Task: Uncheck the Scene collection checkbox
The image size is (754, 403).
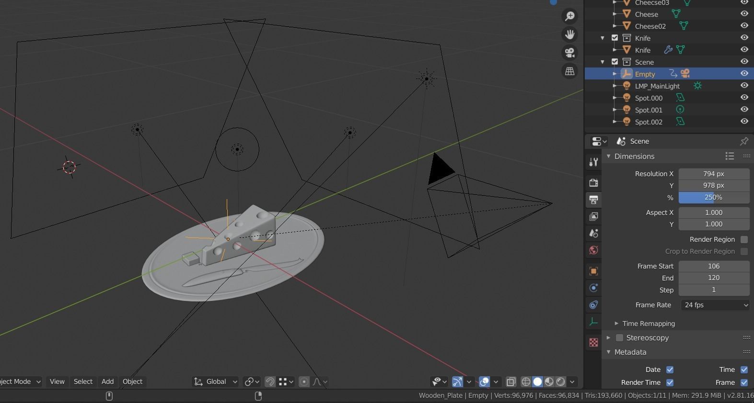Action: (615, 62)
